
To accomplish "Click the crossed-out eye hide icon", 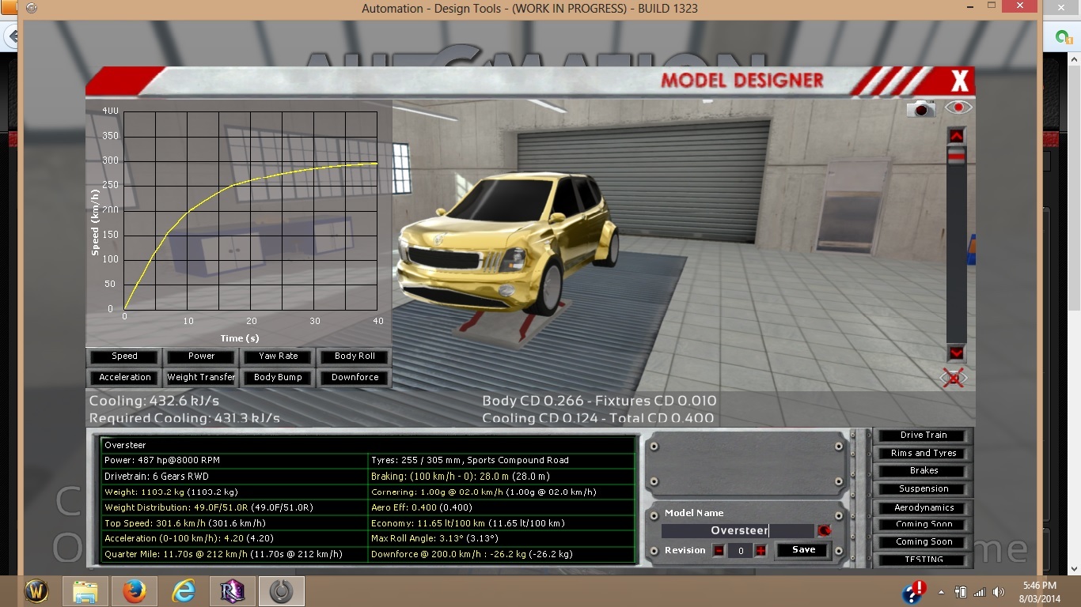I will coord(954,379).
